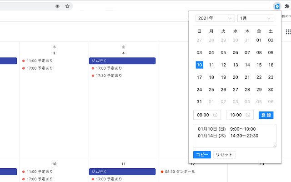Open ジム行く event on day 11
The image size is (291, 182).
(122, 172)
